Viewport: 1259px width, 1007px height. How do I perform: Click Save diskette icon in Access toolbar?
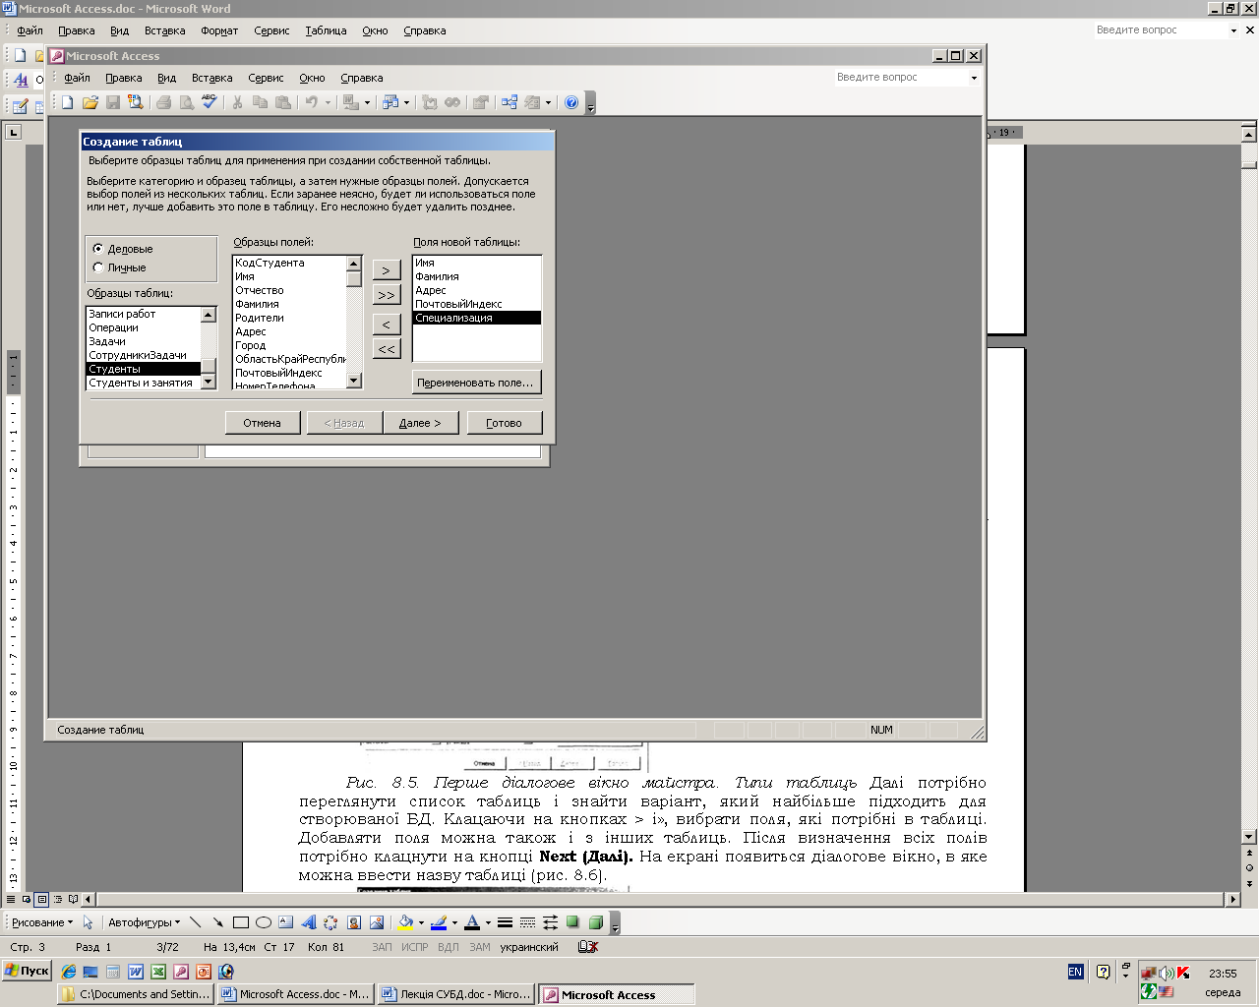tap(113, 102)
